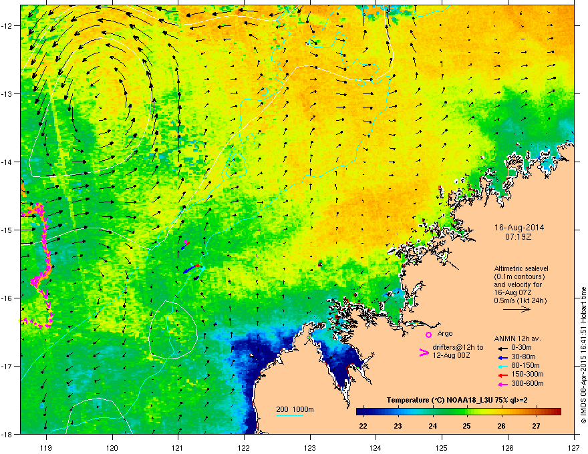Click latitude axis label -17
Viewport: 588px width, 454px height.
[7, 366]
